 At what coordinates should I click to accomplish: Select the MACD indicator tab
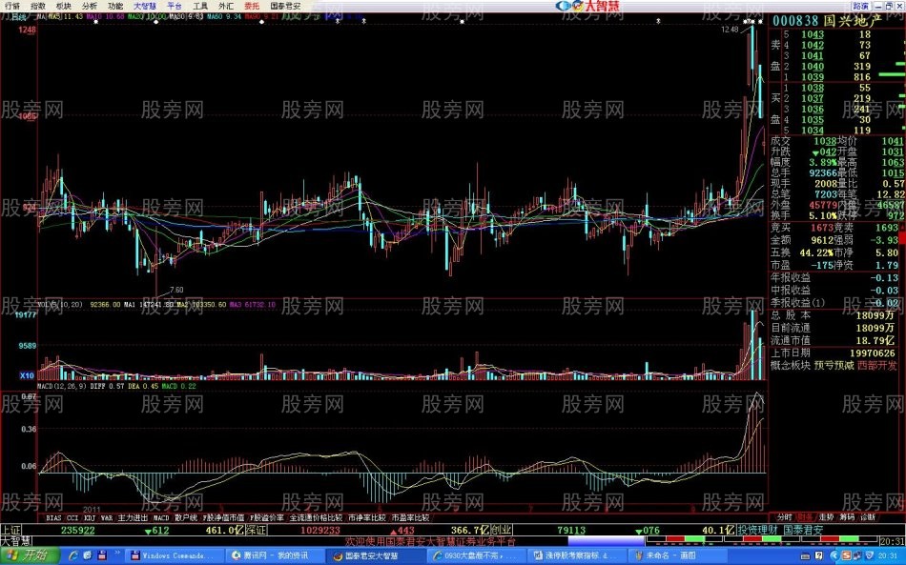click(x=161, y=517)
